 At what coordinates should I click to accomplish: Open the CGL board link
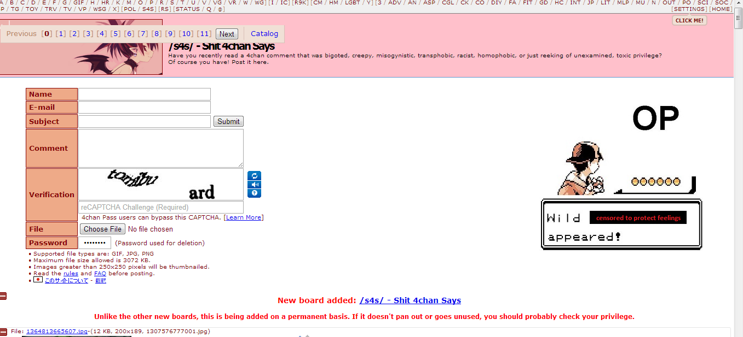pyautogui.click(x=448, y=3)
